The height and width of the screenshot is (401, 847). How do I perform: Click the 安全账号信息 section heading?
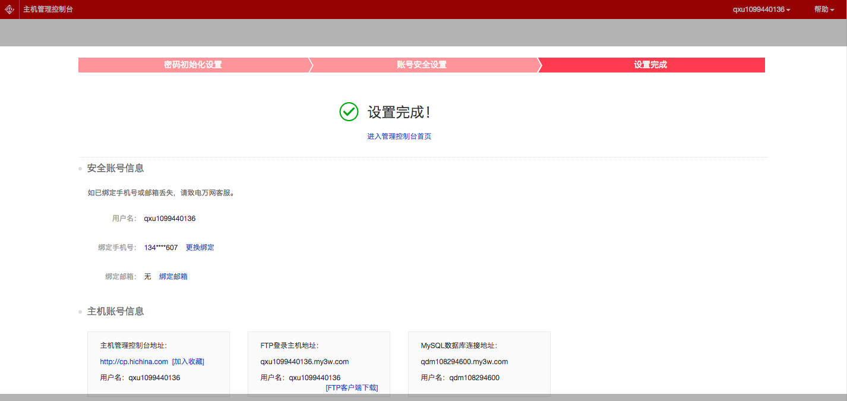coord(115,168)
